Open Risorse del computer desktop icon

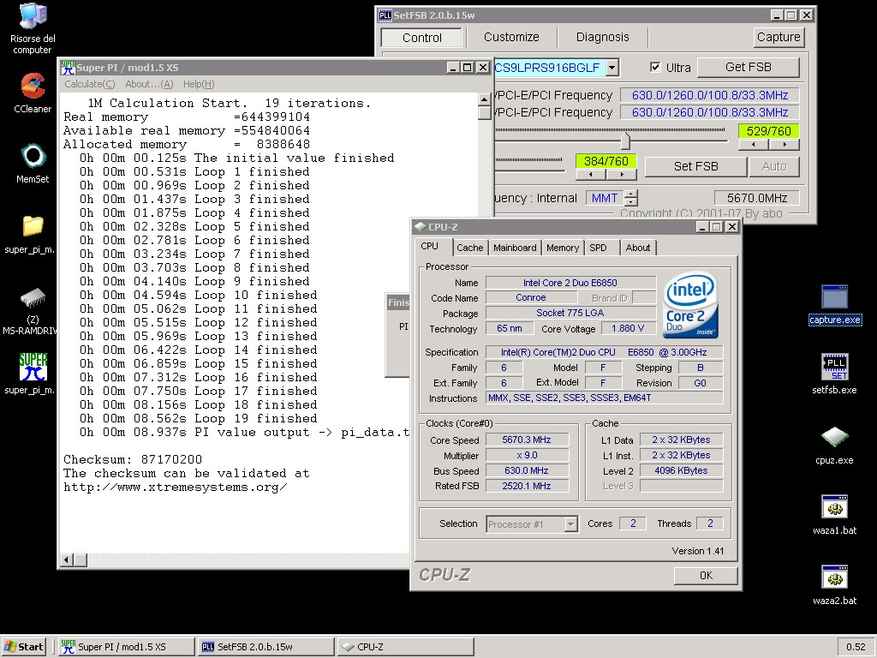[33, 28]
